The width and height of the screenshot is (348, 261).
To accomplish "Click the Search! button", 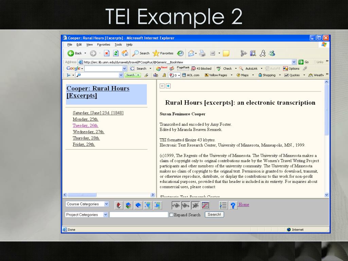I will point(214,215).
